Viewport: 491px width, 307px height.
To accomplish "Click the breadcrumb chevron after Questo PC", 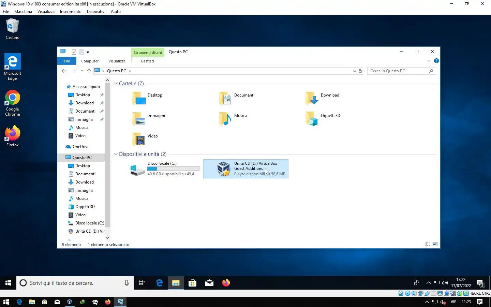I will (x=130, y=71).
